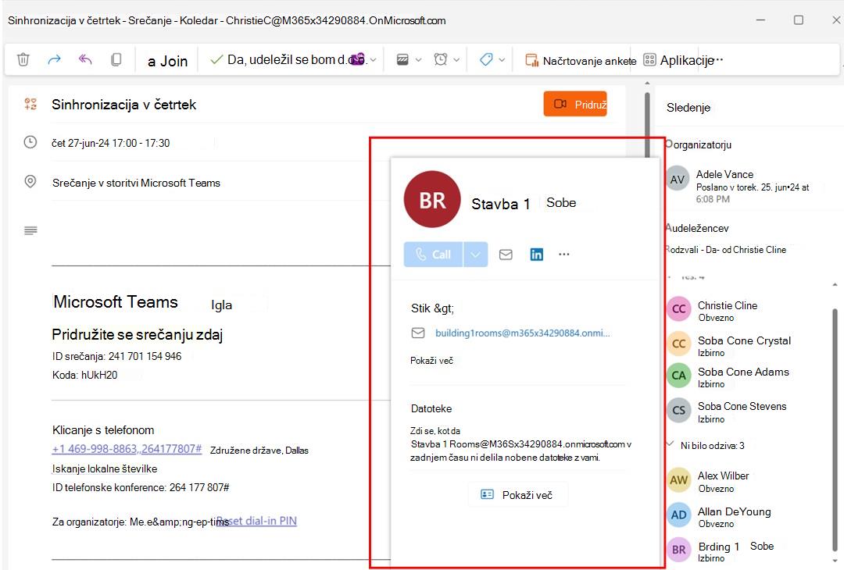Expand the reminder dropdown arrow

[456, 60]
